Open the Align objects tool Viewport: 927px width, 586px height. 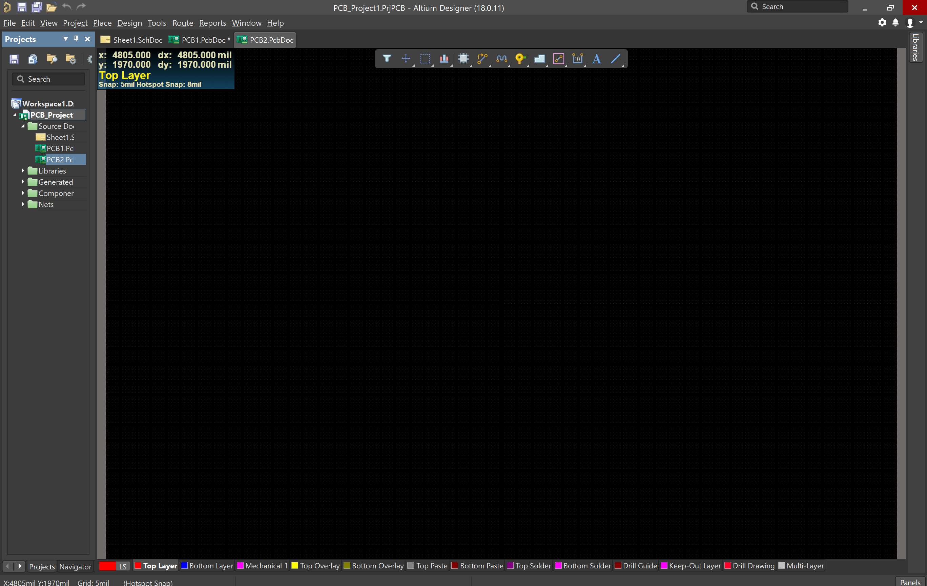click(x=444, y=59)
